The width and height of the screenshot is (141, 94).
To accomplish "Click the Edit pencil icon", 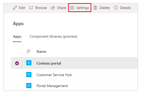I will pos(15,8).
